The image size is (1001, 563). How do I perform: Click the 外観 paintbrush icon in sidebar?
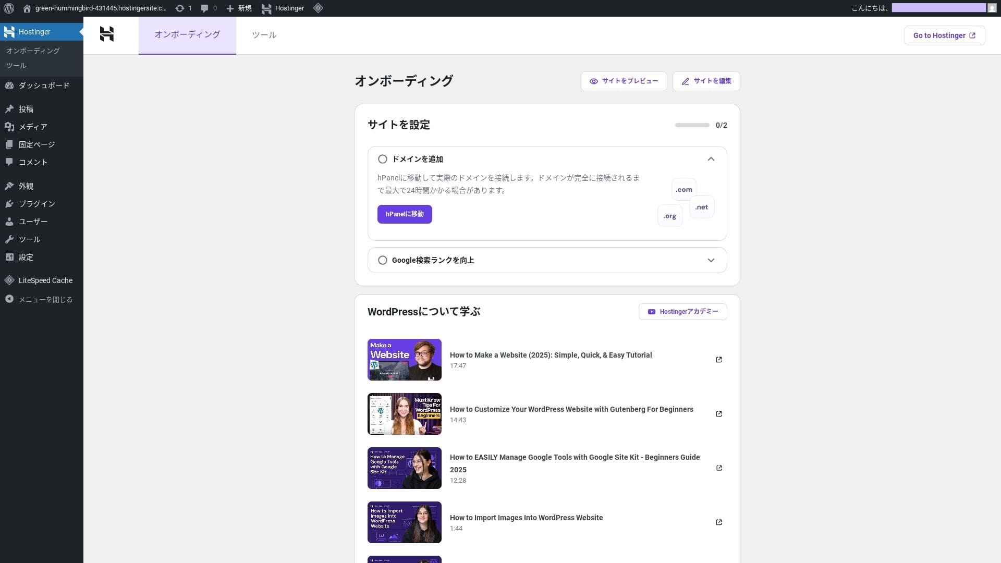pos(9,186)
